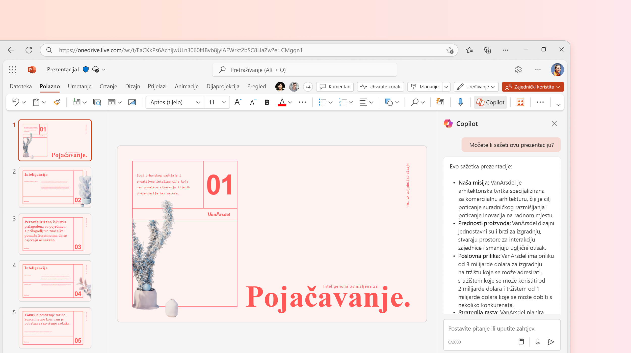Select slide 5 thumbnail Fokus
Image resolution: width=631 pixels, height=353 pixels.
[55, 328]
